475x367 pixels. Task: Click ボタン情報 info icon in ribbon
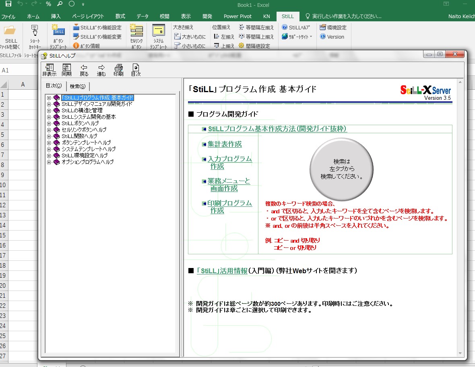(87, 46)
